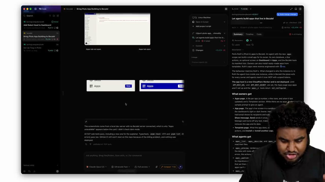Select the Set Up Treg in Pluto thread
The height and width of the screenshot is (182, 325).
41,48
